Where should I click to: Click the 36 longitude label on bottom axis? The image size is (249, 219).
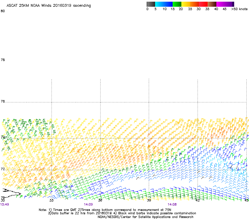100,200
